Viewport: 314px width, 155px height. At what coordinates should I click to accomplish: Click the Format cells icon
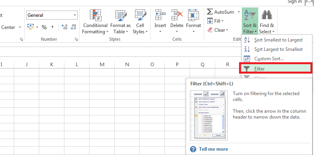[193, 15]
